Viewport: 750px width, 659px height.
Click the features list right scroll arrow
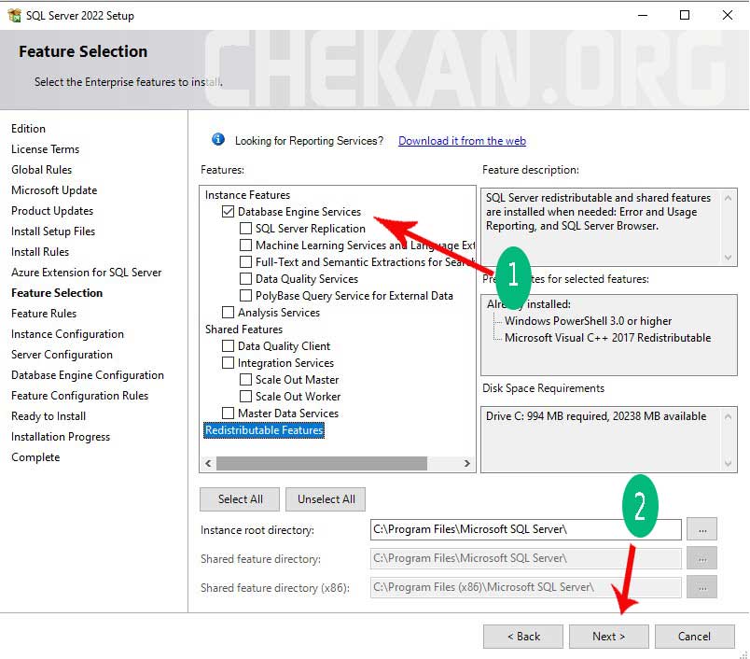(466, 463)
